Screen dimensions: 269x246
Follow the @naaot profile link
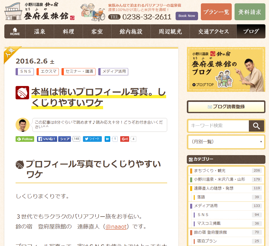[116, 226]
